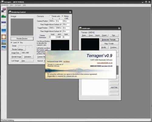Click the black terrain preview in the Landscape window
Screen dimensions: 152x122
90,44
